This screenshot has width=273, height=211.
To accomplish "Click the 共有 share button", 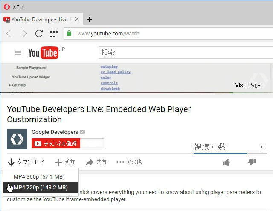I will pos(96,162).
